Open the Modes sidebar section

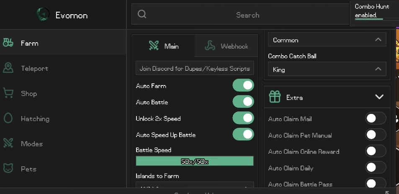click(63, 144)
